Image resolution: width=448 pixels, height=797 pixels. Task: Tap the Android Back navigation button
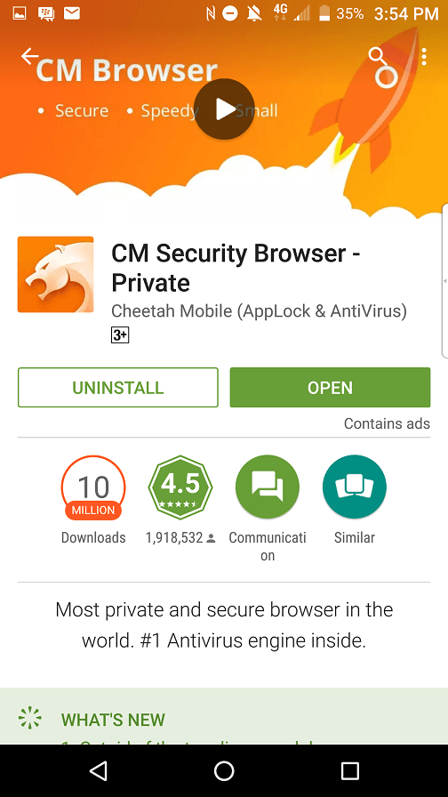pyautogui.click(x=98, y=770)
